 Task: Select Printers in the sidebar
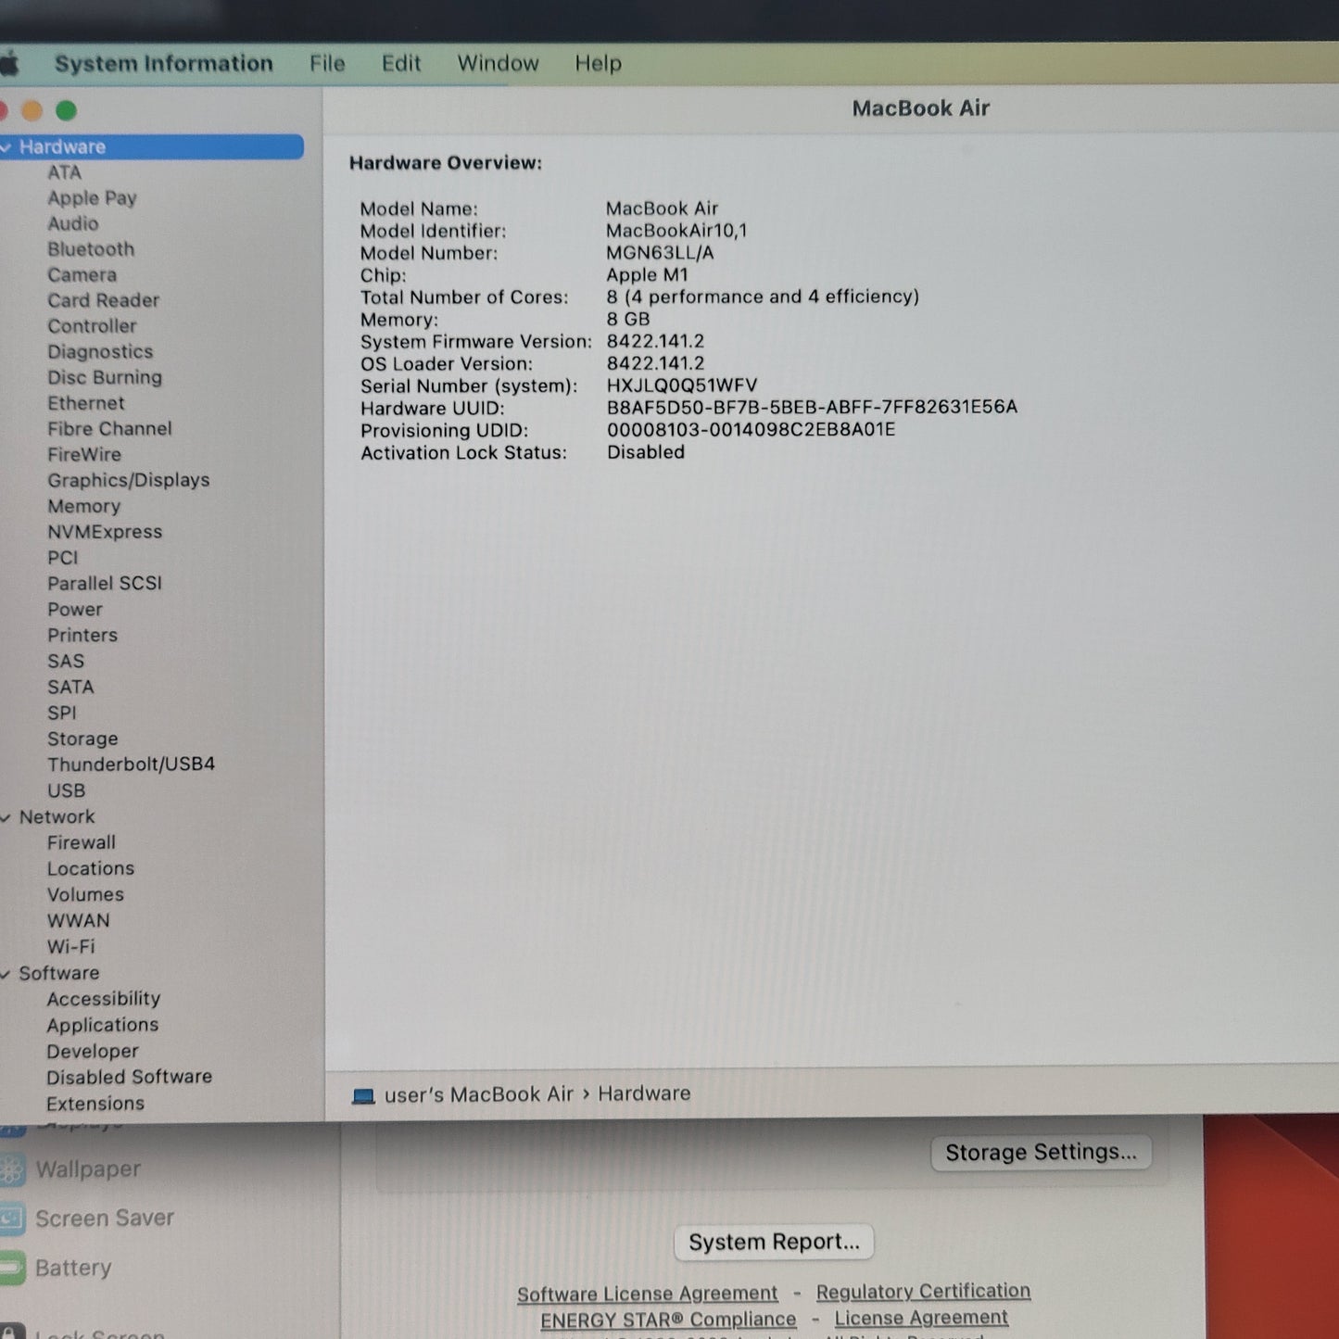[x=82, y=636]
